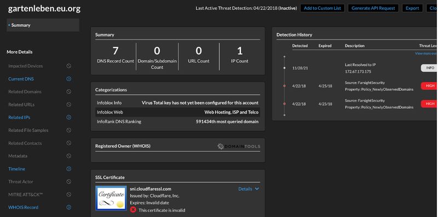Click the Export button
The height and width of the screenshot is (217, 438).
pyautogui.click(x=412, y=8)
